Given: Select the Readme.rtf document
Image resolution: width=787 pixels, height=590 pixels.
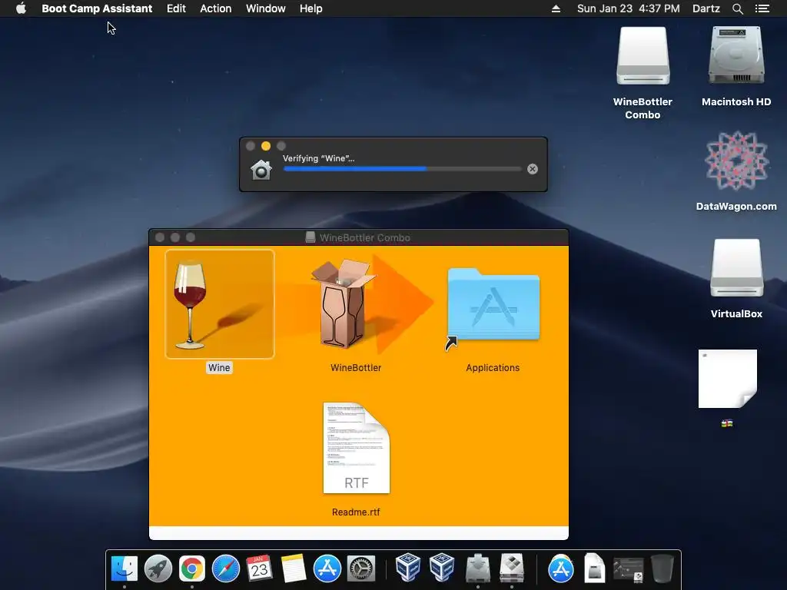Looking at the screenshot, I should (357, 448).
